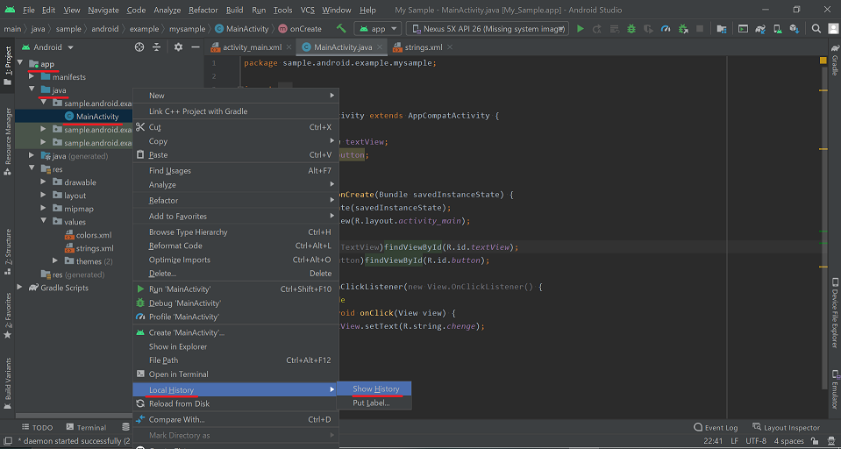Click the Run Anything icon in toolbar
The height and width of the screenshot is (449, 841).
tap(743, 28)
